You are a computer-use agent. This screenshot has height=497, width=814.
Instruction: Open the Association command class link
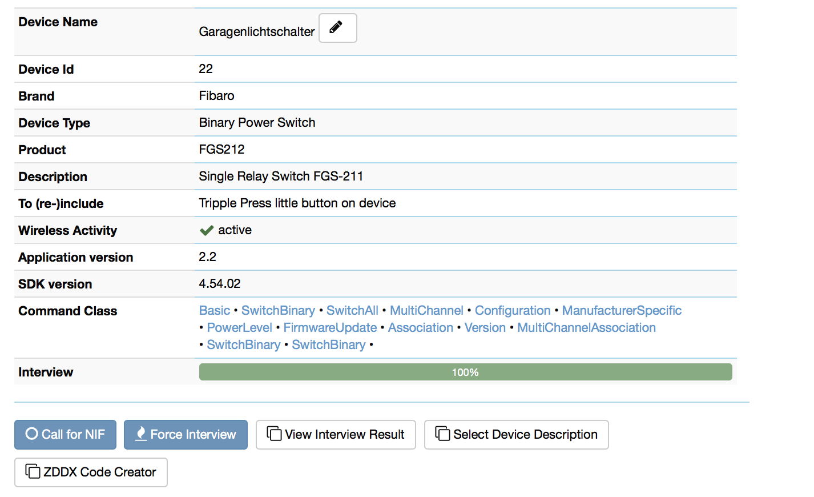pyautogui.click(x=421, y=328)
